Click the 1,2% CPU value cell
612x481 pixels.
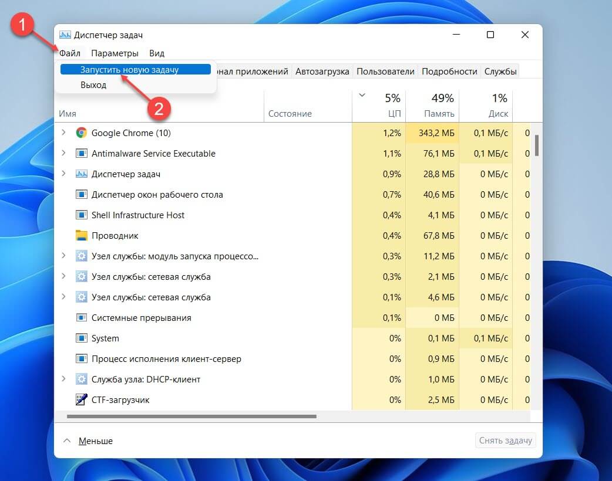pyautogui.click(x=379, y=133)
